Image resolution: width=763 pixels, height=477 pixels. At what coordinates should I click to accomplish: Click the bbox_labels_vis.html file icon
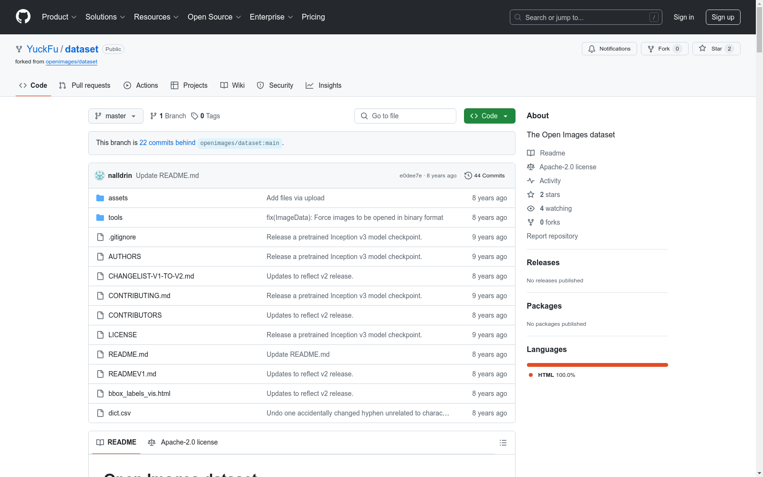(100, 394)
